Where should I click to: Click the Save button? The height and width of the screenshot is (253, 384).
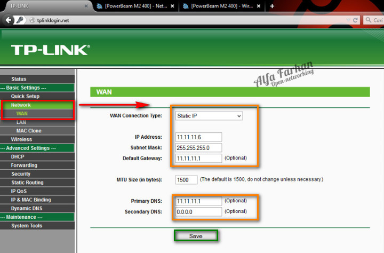[196, 236]
